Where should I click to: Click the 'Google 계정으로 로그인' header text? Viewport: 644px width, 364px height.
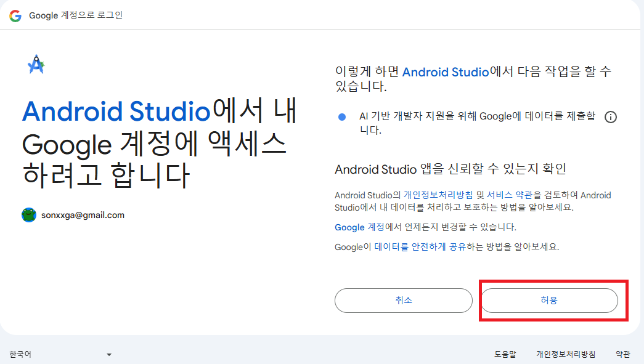tap(76, 15)
